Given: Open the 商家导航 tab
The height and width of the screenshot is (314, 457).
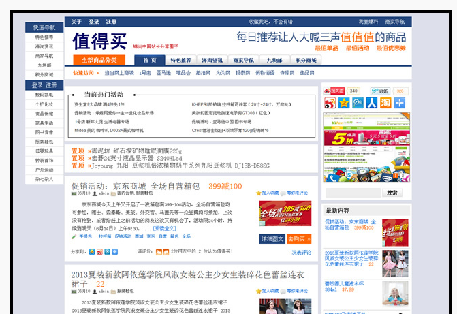Looking at the screenshot, I should click(243, 61).
